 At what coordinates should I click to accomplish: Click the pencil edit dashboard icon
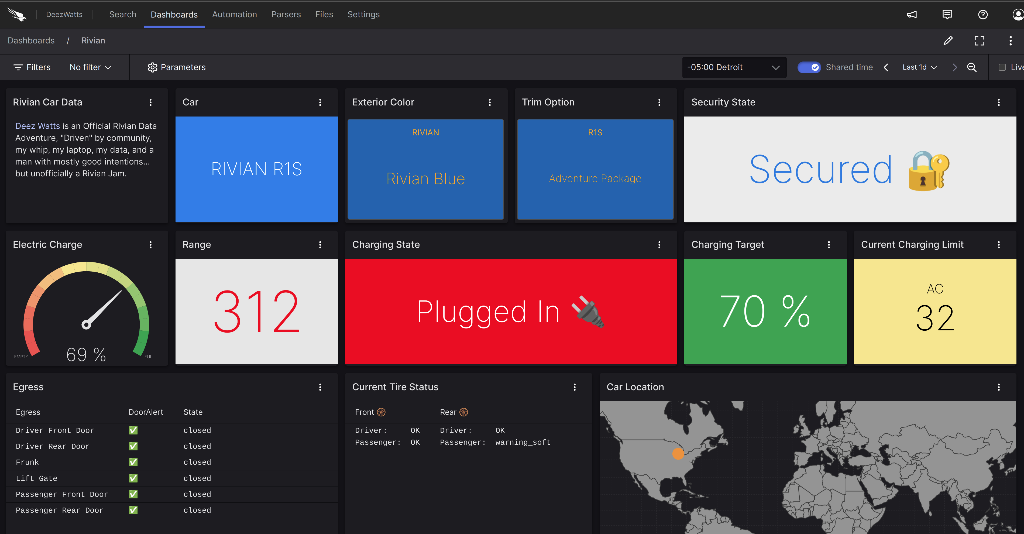tap(948, 40)
